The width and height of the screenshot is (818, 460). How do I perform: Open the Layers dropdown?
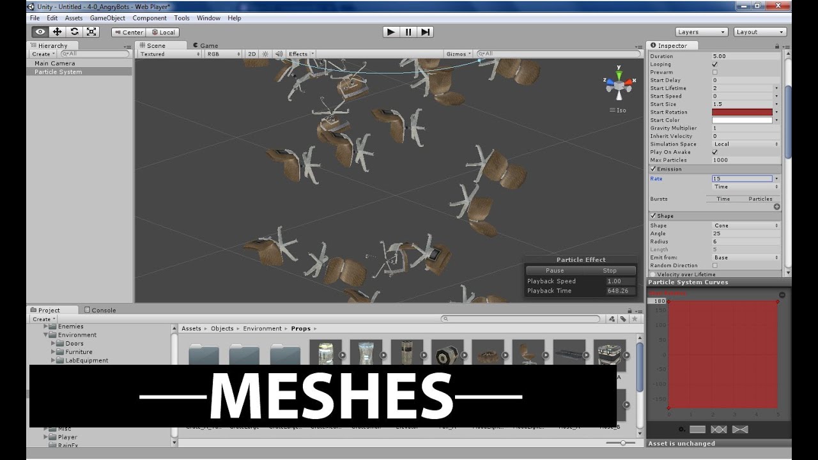point(702,32)
